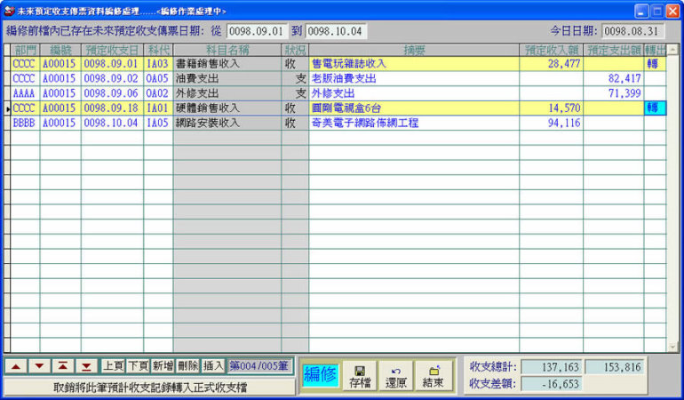
Task: Insert a row using 插入 button
Action: (x=213, y=365)
